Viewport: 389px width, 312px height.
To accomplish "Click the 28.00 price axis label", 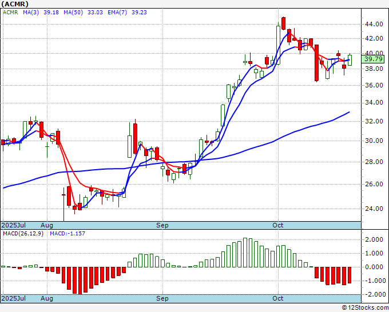I will [x=374, y=162].
